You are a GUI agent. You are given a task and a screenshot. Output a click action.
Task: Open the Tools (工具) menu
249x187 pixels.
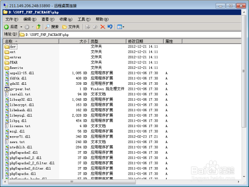84,19
